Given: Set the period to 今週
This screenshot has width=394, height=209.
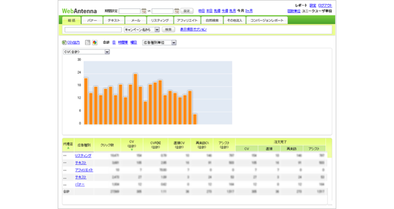Looking at the screenshot, I should click(225, 11).
